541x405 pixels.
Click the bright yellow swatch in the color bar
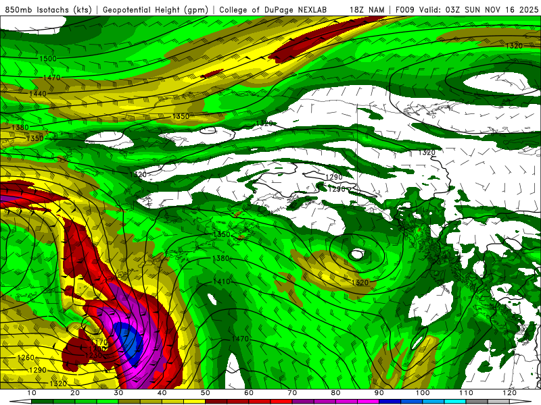pyautogui.click(x=194, y=402)
